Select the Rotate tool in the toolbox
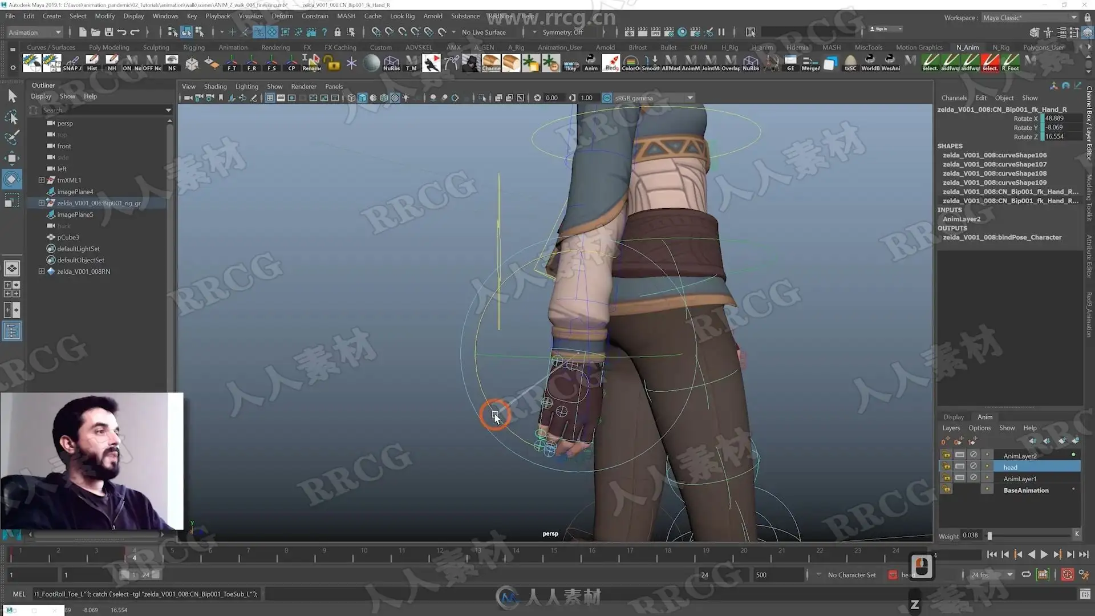Image resolution: width=1095 pixels, height=616 pixels. point(11,179)
